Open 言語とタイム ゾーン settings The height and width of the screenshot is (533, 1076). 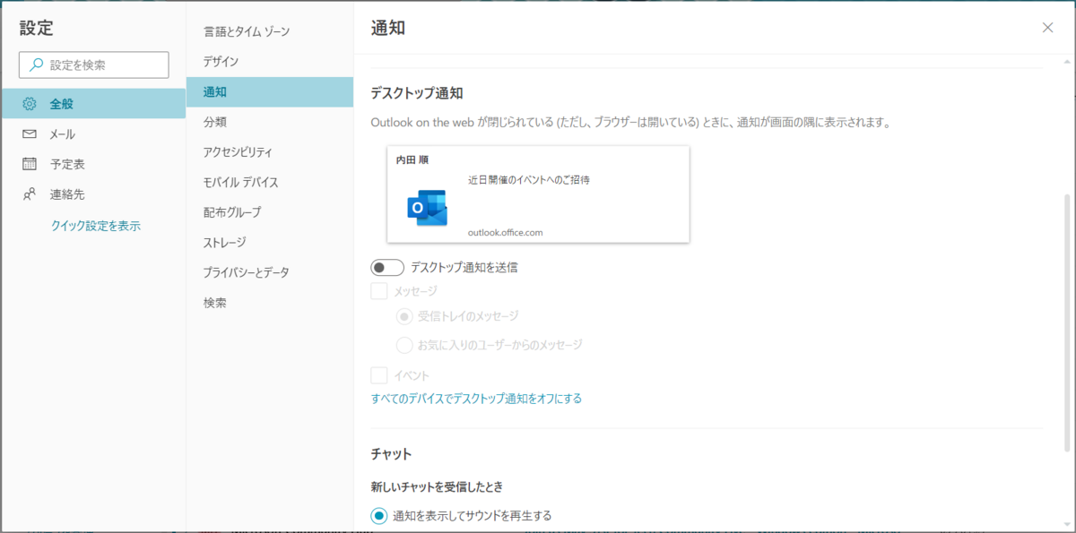tap(270, 31)
